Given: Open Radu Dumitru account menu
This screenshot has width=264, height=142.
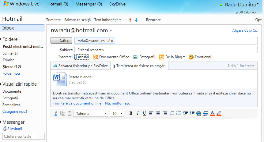Looking at the screenshot, I should (x=242, y=5).
